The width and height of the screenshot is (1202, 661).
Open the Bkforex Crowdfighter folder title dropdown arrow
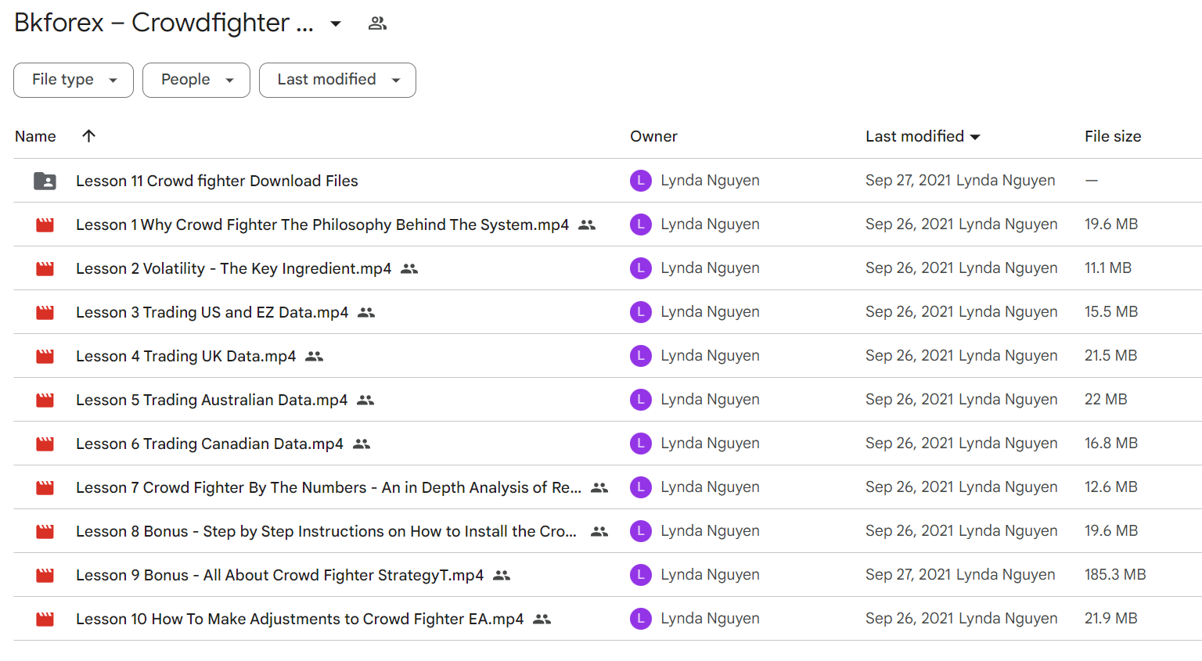click(x=336, y=23)
